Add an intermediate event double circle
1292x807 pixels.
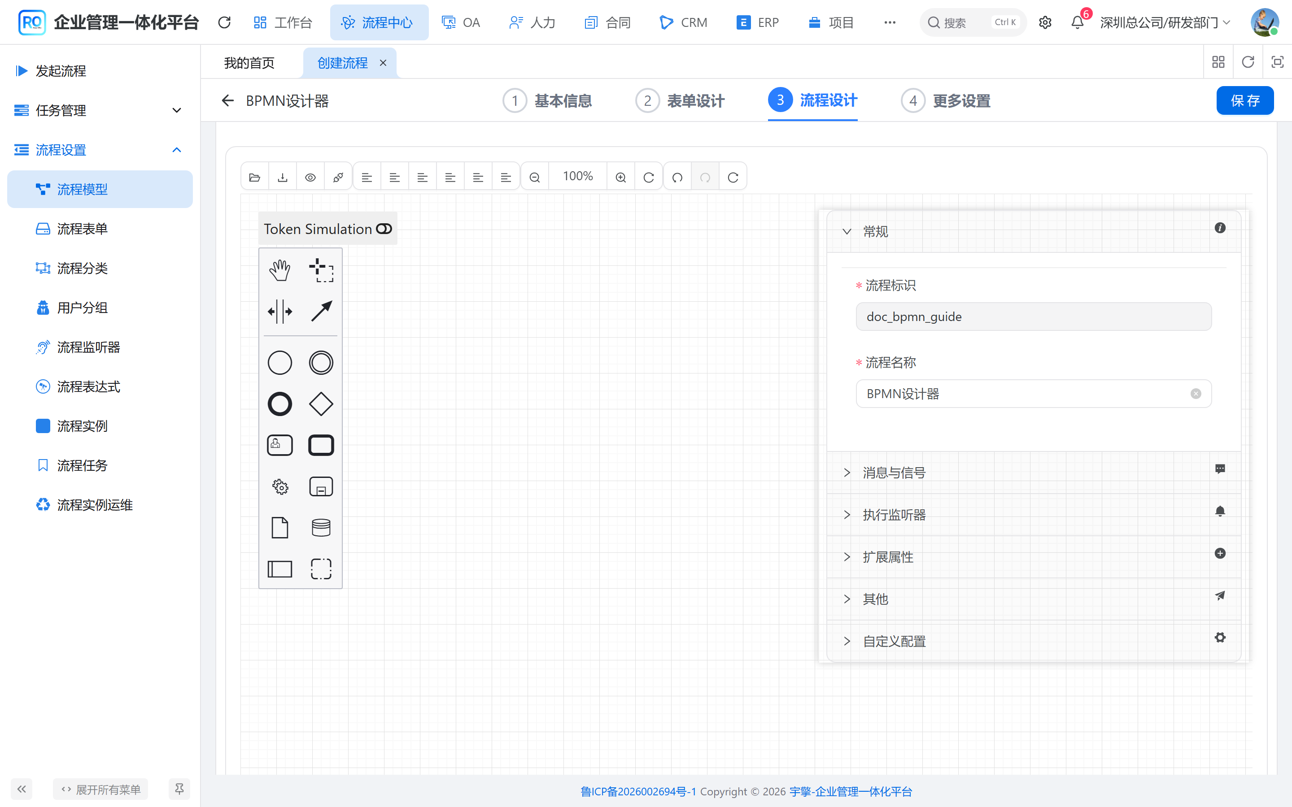click(321, 363)
